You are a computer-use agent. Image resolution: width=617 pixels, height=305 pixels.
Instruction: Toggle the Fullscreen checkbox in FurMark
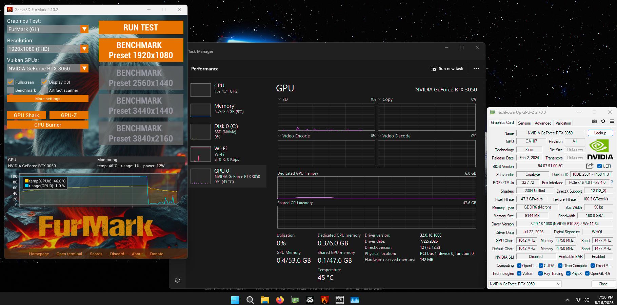[x=11, y=82]
